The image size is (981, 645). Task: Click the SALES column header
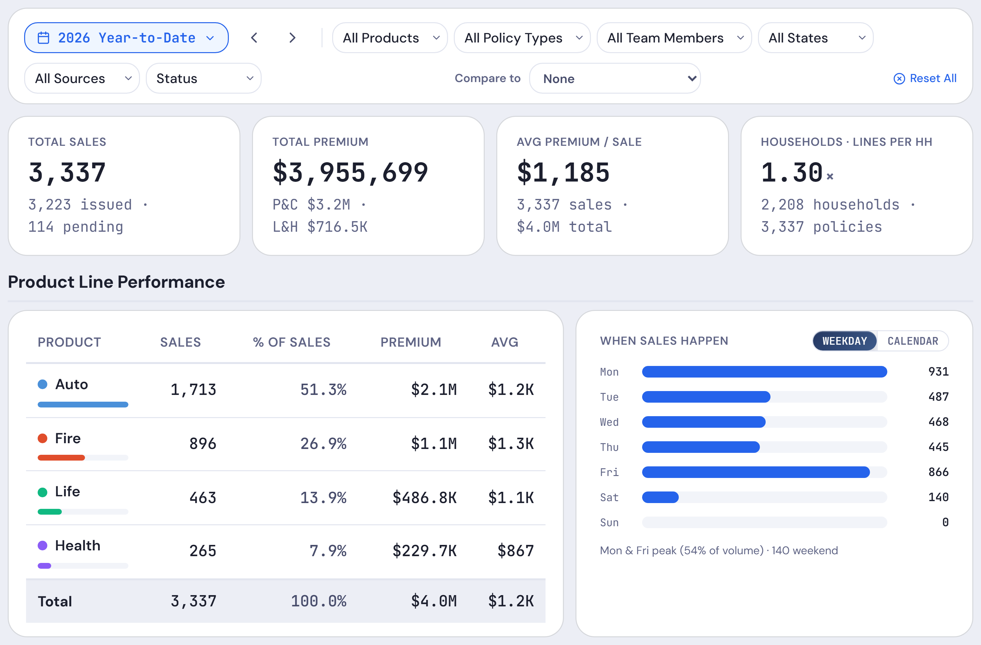tap(181, 342)
